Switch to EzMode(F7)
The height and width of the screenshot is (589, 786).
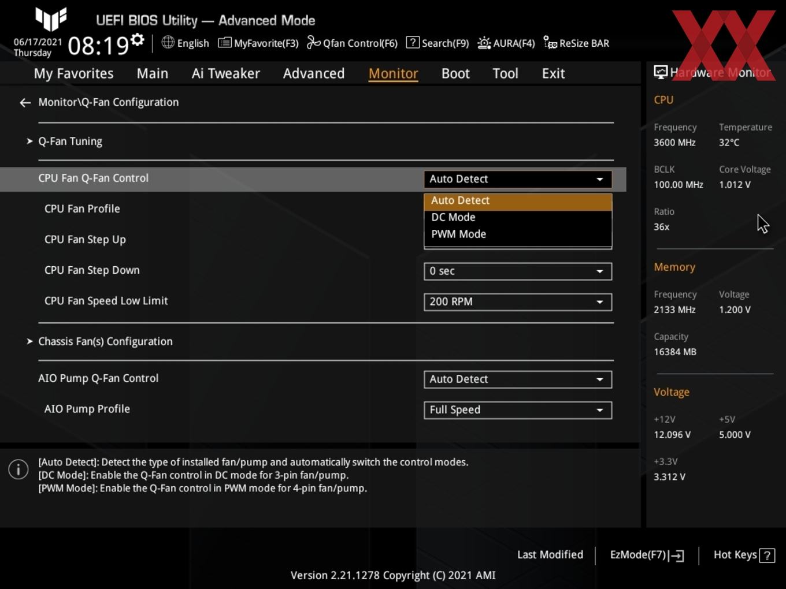(647, 555)
